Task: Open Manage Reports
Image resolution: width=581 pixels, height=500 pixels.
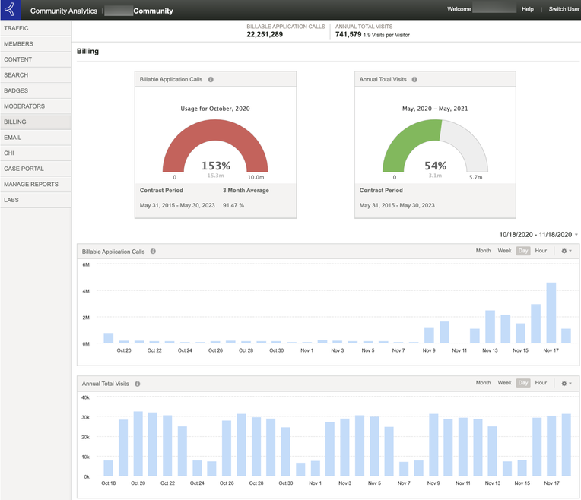Action: pos(36,184)
